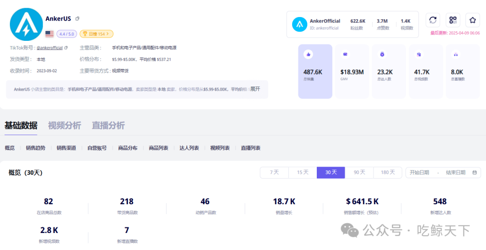This screenshot has width=486, height=250.
Task: Open the date picker calendar icon
Action: point(475,172)
